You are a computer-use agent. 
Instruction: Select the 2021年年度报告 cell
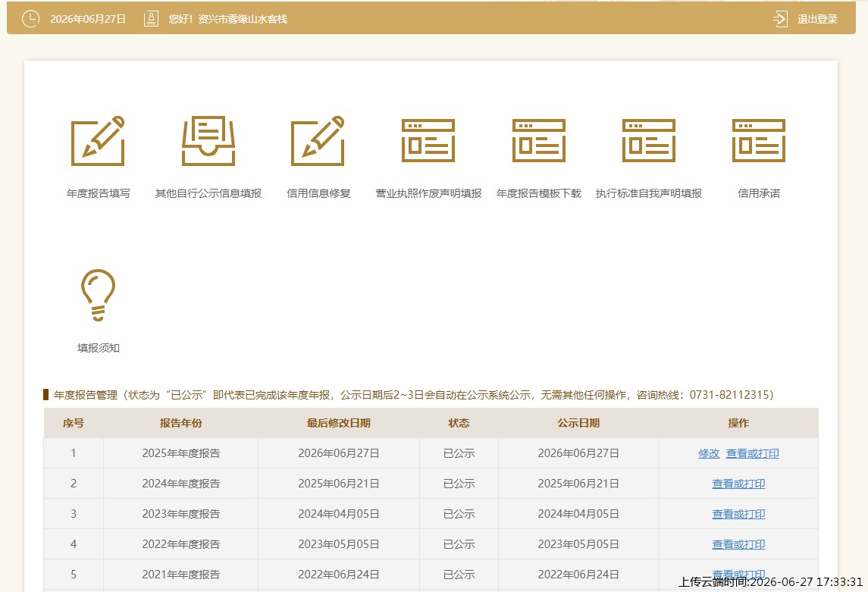pyautogui.click(x=180, y=575)
